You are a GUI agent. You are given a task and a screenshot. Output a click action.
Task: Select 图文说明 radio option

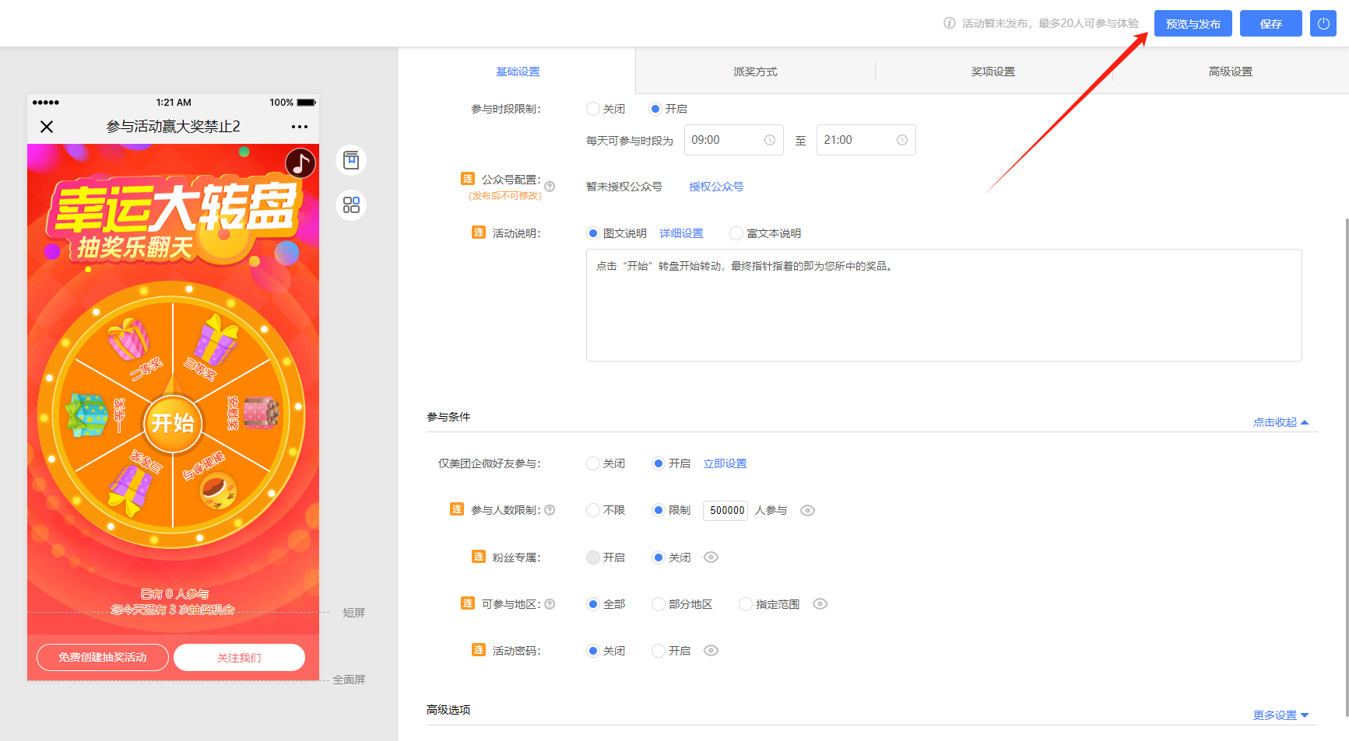pos(593,233)
